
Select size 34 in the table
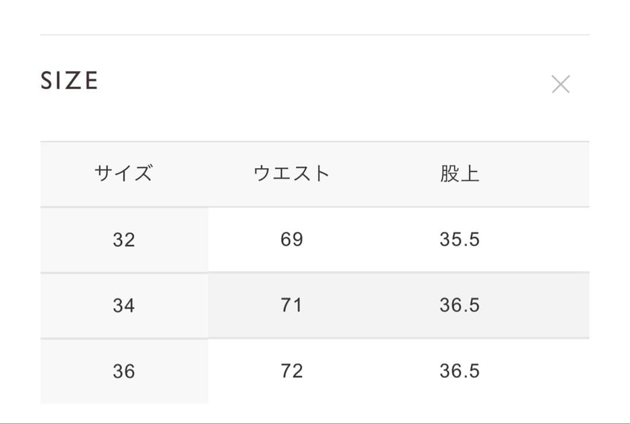[x=124, y=305]
